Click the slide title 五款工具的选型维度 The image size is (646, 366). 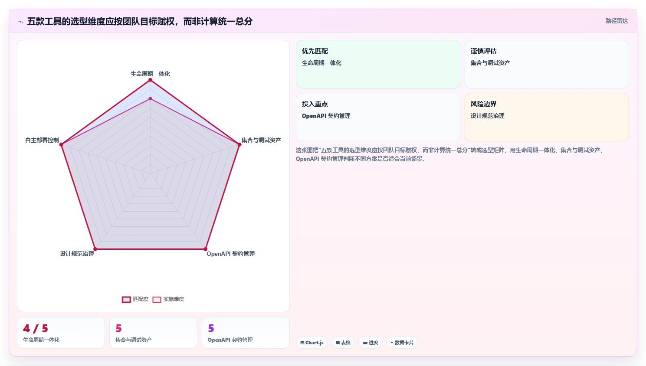click(140, 21)
